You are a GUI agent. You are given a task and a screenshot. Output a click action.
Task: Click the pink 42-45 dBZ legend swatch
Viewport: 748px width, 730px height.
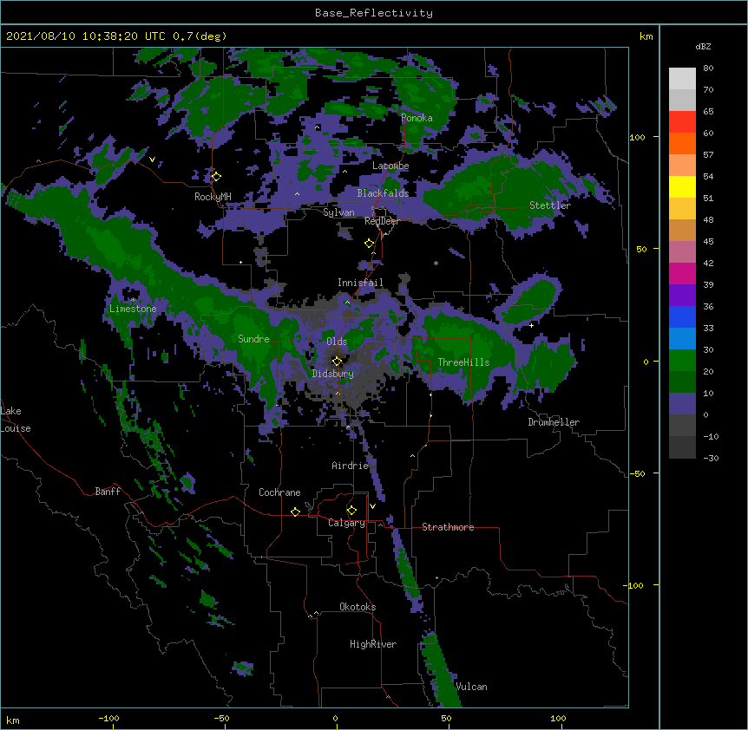(x=682, y=252)
